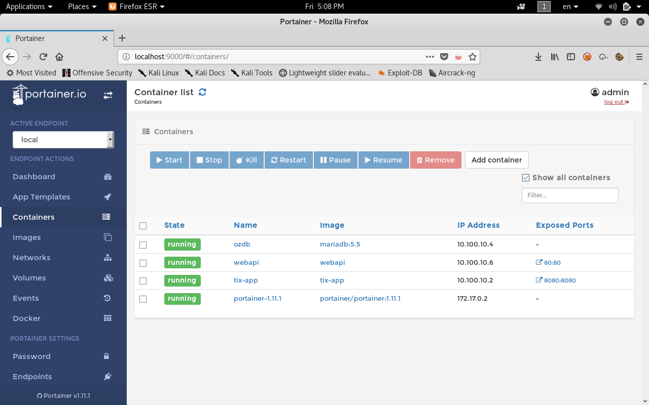The height and width of the screenshot is (405, 649).
Task: Tick the checkbox for tix-app container
Action: pyautogui.click(x=143, y=281)
